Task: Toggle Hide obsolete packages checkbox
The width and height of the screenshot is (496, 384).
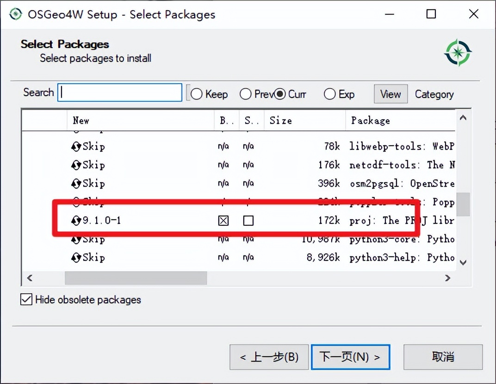Action: tap(26, 299)
